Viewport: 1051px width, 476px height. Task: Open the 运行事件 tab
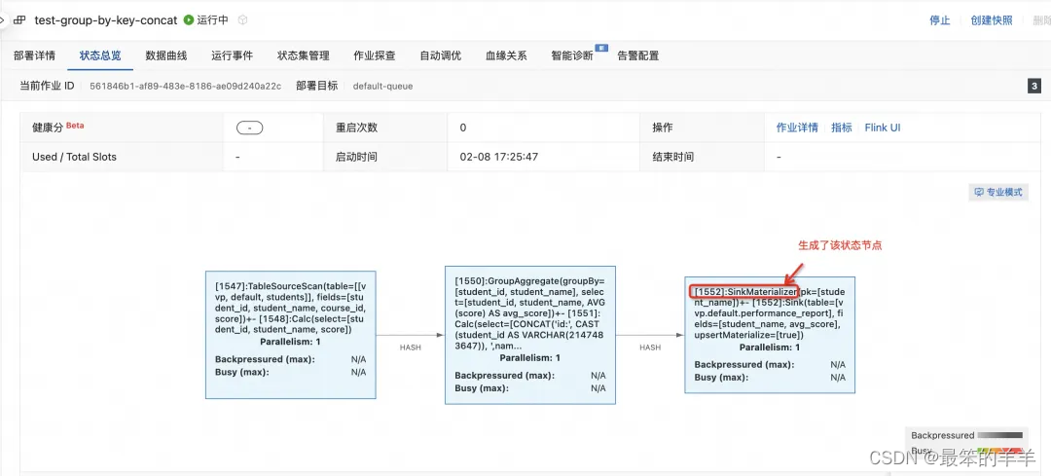pos(232,55)
